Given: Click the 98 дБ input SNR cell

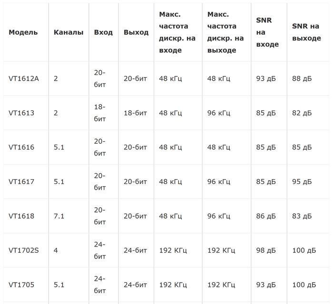Looking at the screenshot, I should pos(265,250).
